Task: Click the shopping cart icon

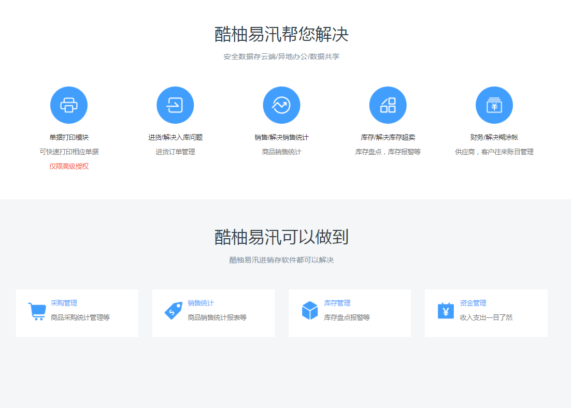Action: [x=37, y=311]
